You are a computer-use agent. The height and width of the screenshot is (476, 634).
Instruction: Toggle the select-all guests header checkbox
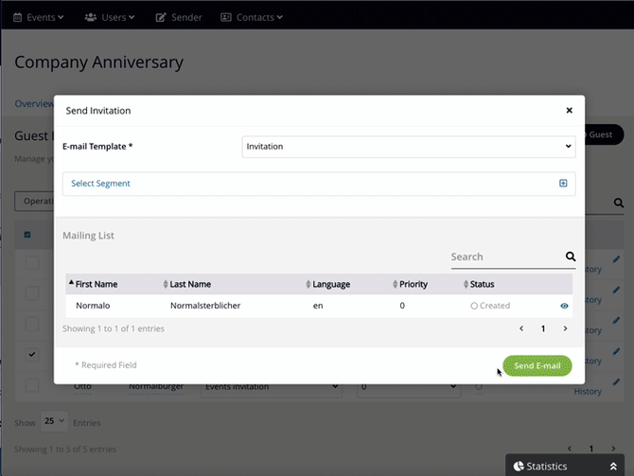pyautogui.click(x=26, y=235)
